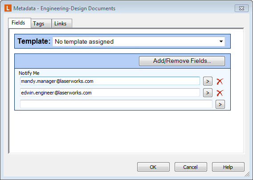Confirm changes with the OK button
The height and width of the screenshot is (180, 253).
[153, 167]
